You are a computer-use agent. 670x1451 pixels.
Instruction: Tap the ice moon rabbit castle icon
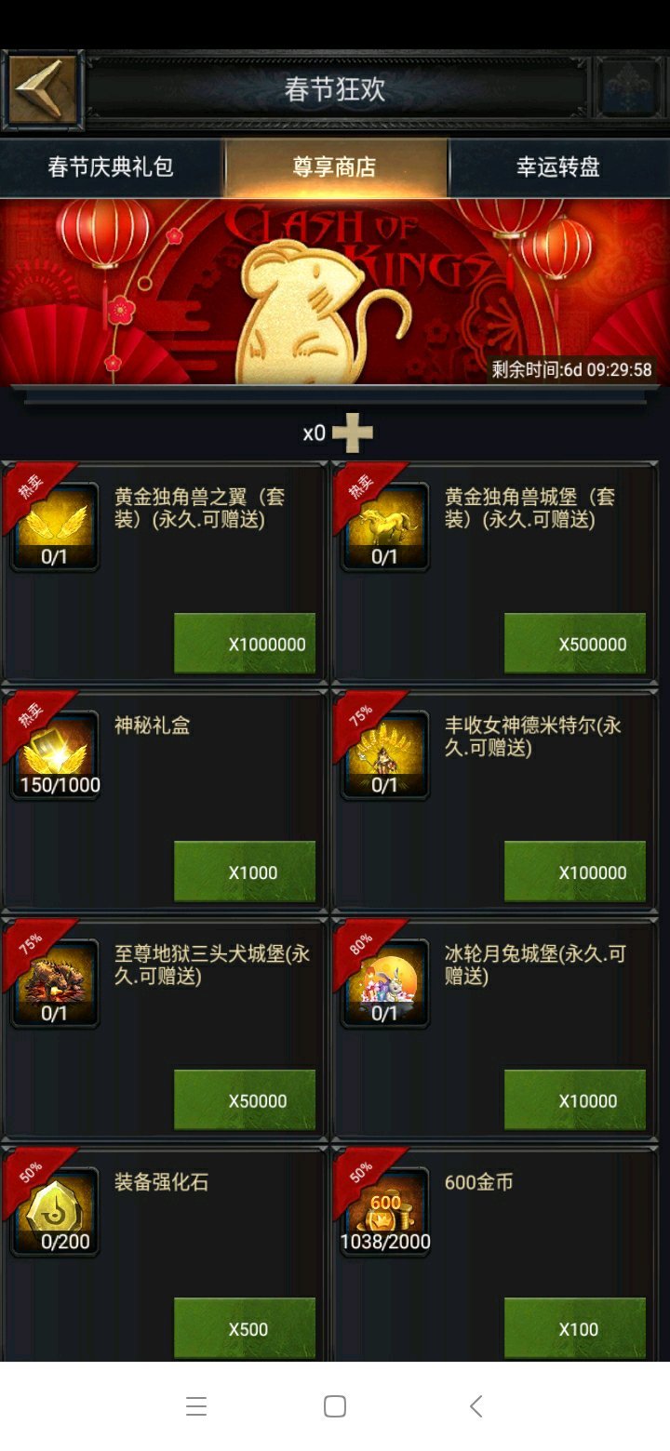click(385, 983)
